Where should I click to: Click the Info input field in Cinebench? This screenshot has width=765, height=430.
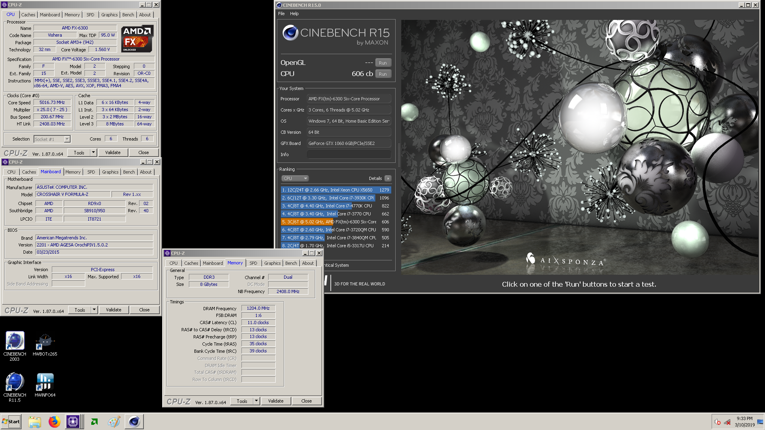coord(349,154)
